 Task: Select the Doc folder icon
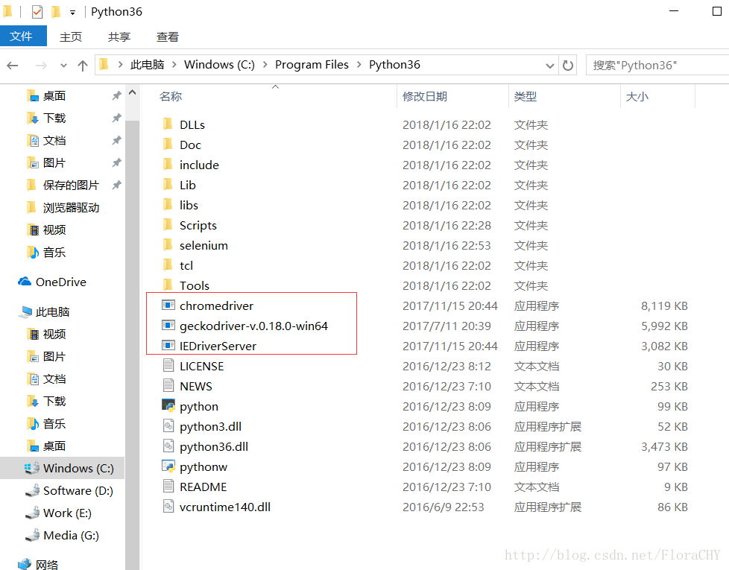tap(168, 145)
